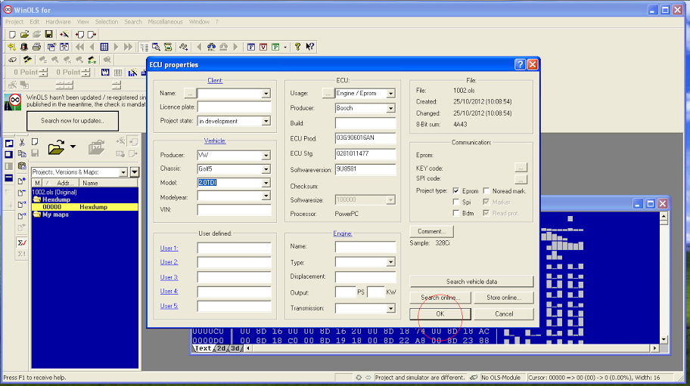Open the Client Name dropdown
Screen dimensions: 690x386
266,94
